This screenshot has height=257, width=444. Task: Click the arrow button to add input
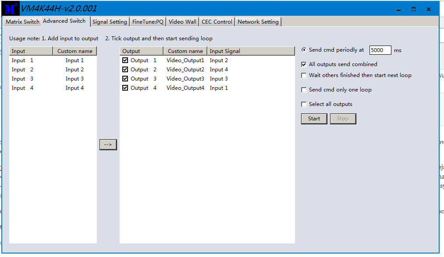click(108, 144)
